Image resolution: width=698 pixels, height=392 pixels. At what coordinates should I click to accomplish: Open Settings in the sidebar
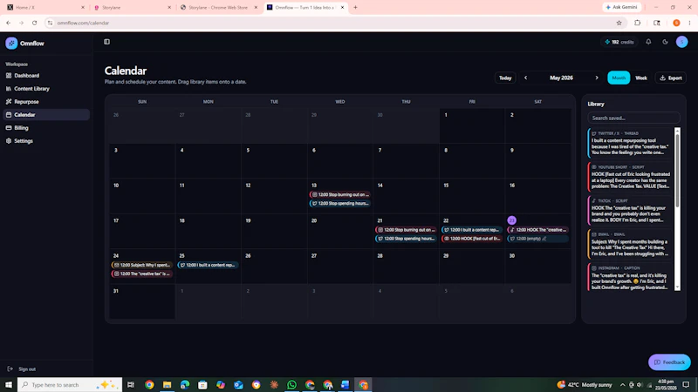click(x=46, y=141)
